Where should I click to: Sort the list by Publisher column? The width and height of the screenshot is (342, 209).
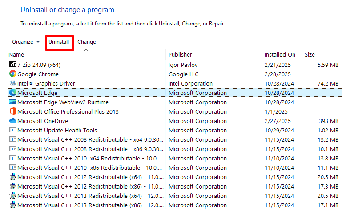click(180, 54)
